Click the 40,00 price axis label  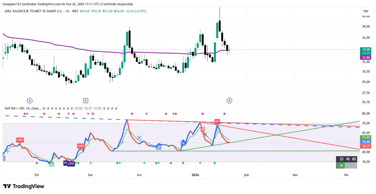coord(366,17)
